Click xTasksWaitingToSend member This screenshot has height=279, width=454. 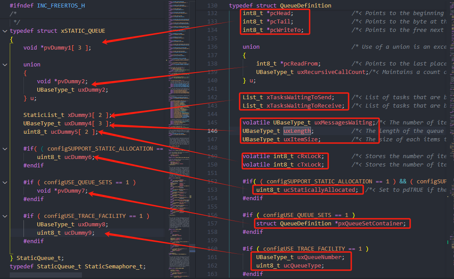pyautogui.click(x=299, y=97)
